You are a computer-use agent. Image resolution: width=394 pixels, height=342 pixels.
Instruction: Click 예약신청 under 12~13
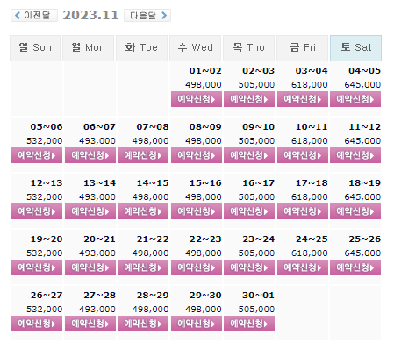coord(37,211)
